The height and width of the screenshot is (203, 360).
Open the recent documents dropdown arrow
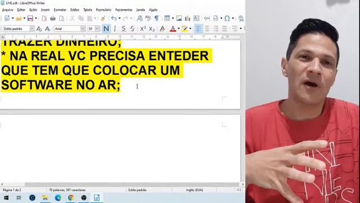[x=24, y=18]
